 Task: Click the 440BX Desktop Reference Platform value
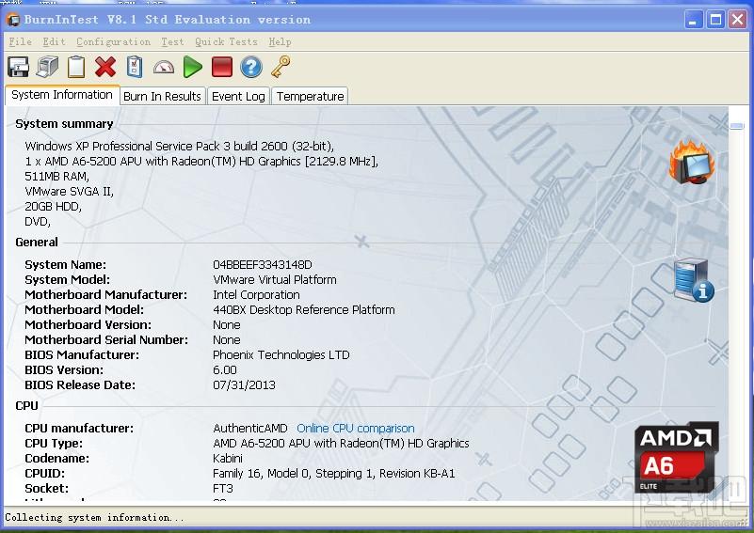click(304, 309)
